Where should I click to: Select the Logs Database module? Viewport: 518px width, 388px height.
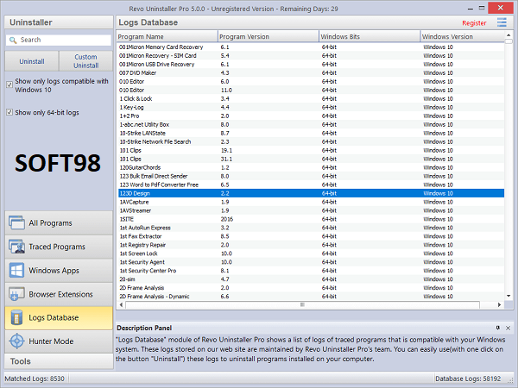pyautogui.click(x=57, y=317)
